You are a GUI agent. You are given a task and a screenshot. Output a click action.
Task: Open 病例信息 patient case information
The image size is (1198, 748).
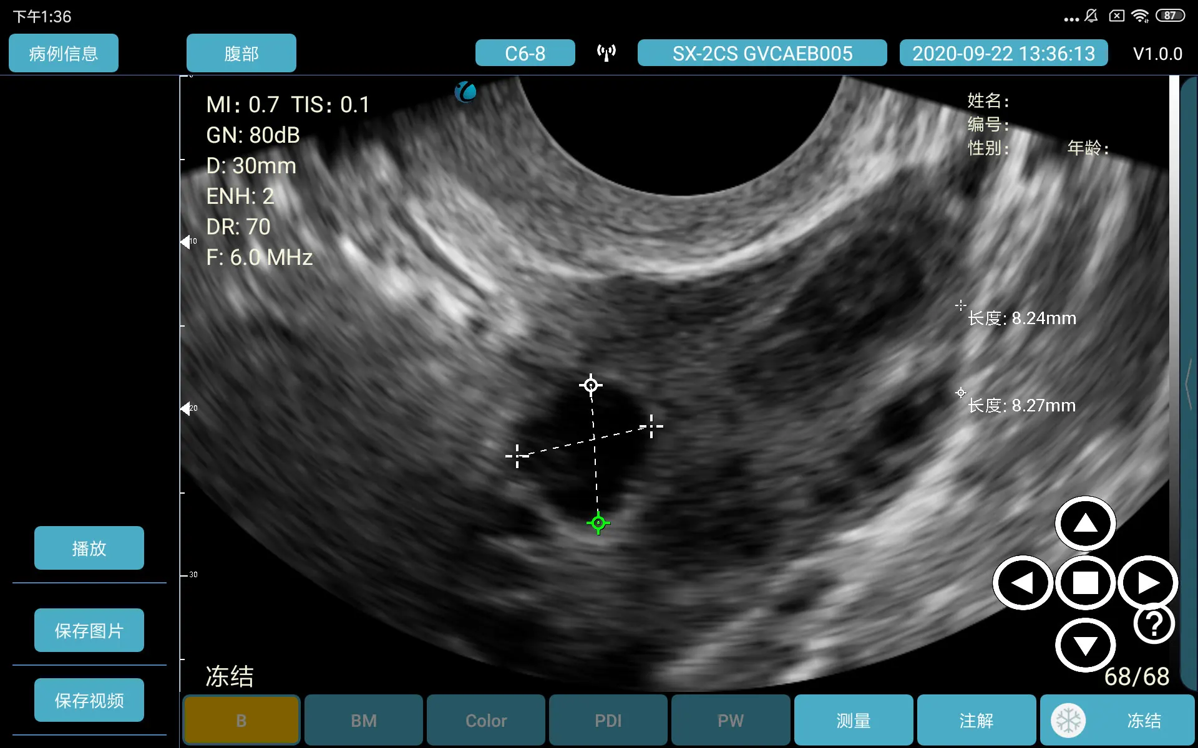tap(63, 53)
